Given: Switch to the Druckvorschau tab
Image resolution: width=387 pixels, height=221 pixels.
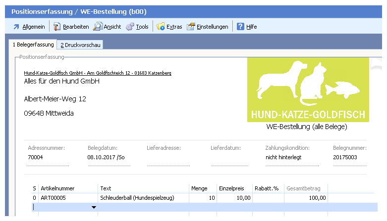Looking at the screenshot, I should coord(80,45).
